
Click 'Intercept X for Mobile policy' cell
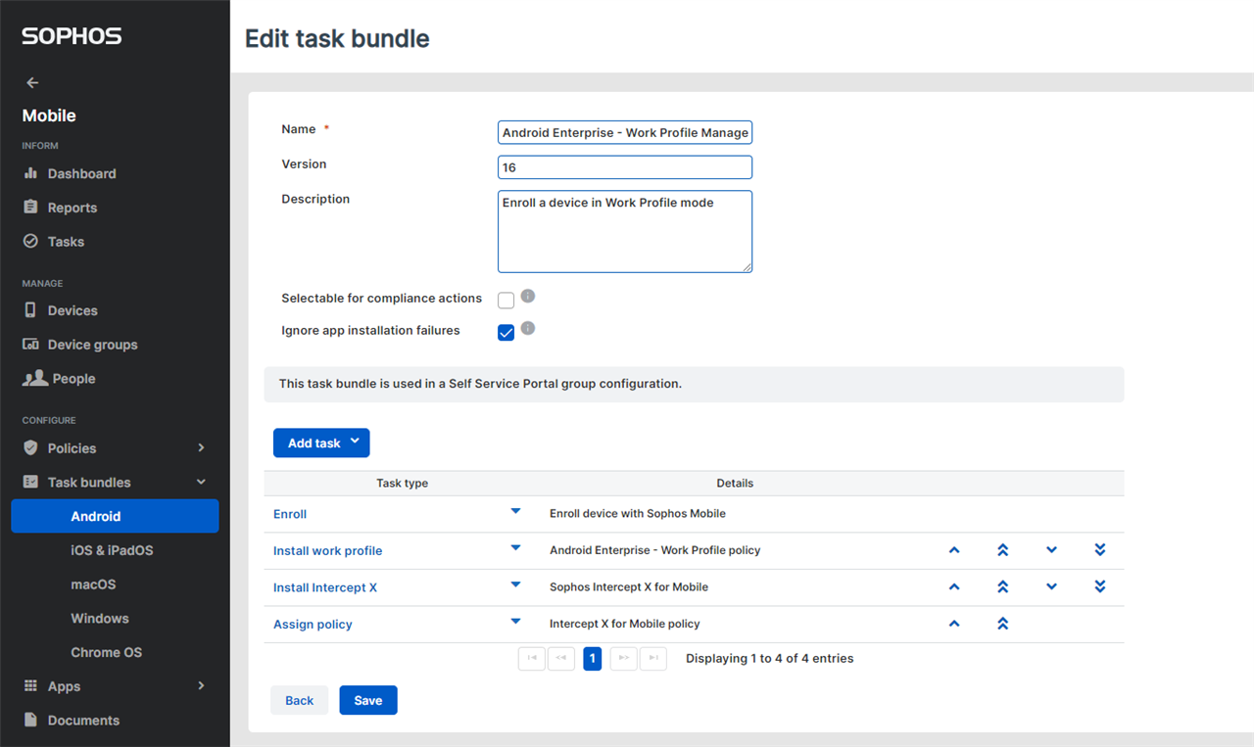pyautogui.click(x=625, y=624)
